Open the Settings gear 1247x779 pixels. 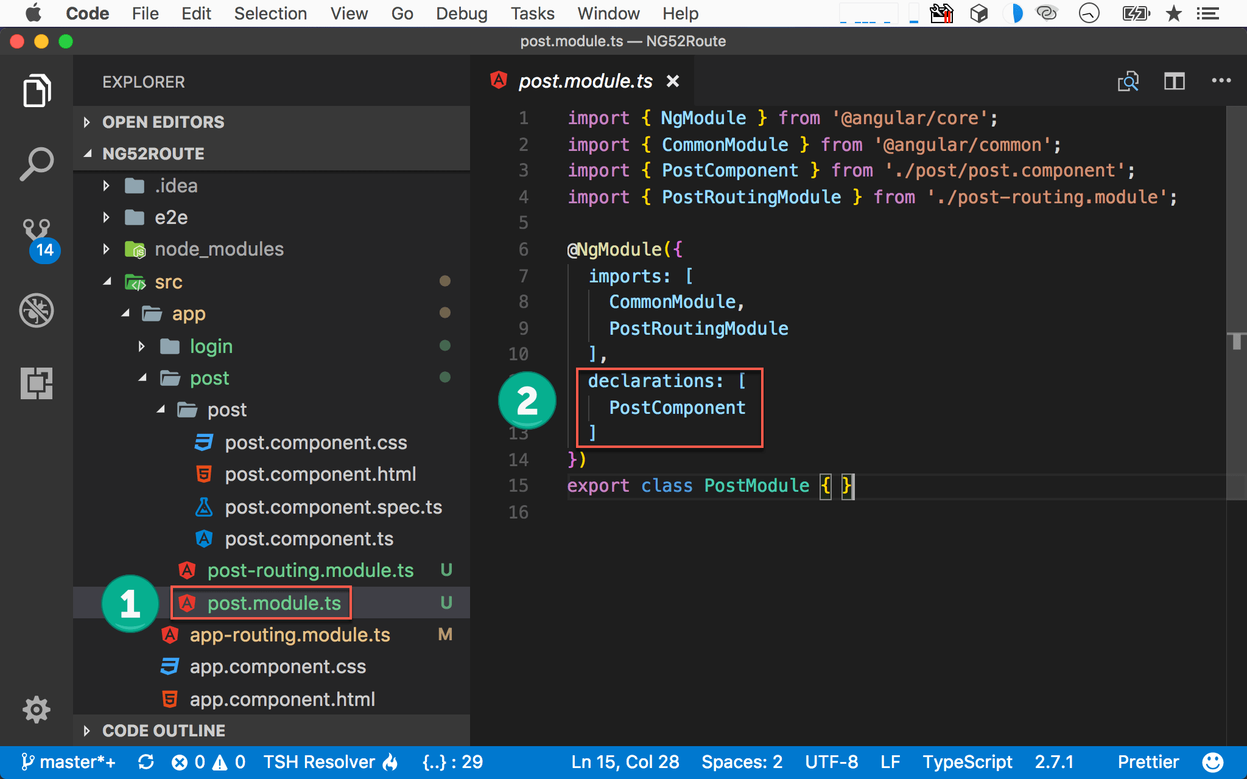35,710
